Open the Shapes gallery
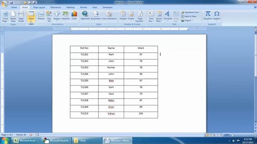The height and width of the screenshot is (144, 257). click(x=57, y=16)
